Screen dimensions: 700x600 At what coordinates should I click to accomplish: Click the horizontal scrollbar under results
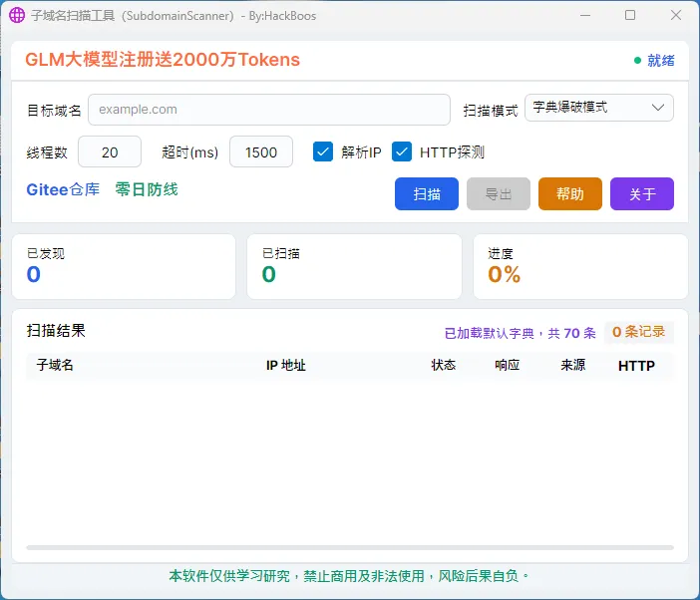pyautogui.click(x=350, y=547)
